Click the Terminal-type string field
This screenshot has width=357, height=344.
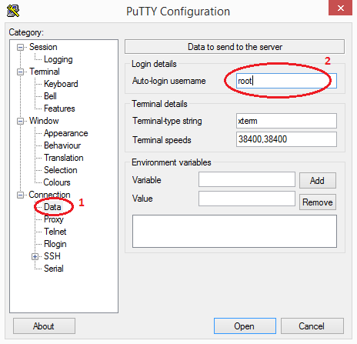[x=286, y=121]
